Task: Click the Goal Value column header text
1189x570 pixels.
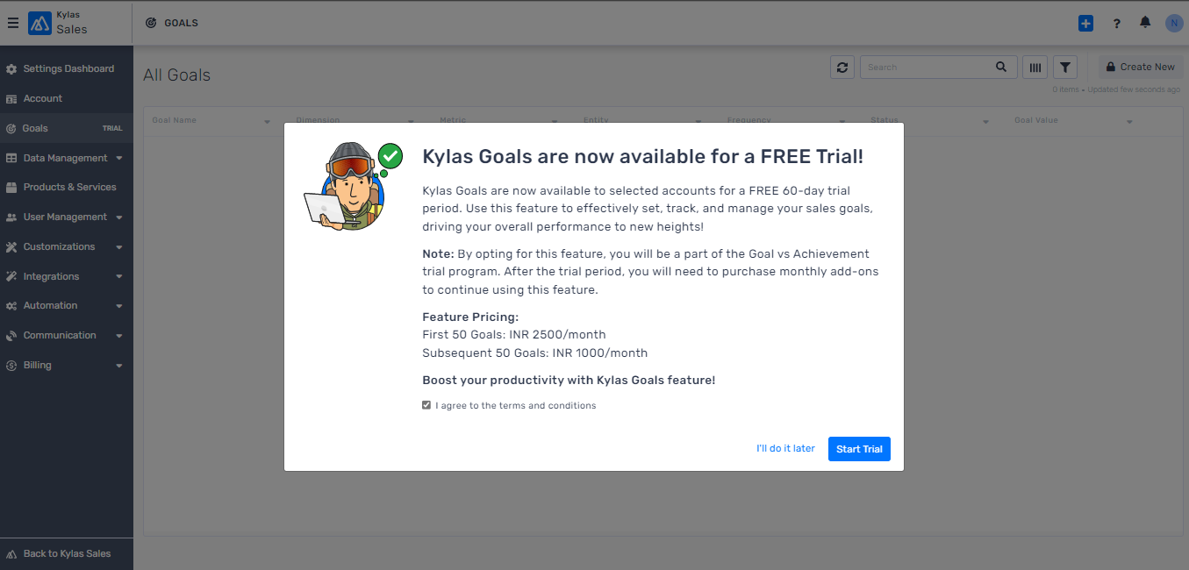Action: click(x=1036, y=120)
